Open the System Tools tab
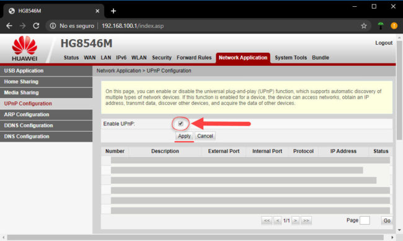 click(x=291, y=58)
